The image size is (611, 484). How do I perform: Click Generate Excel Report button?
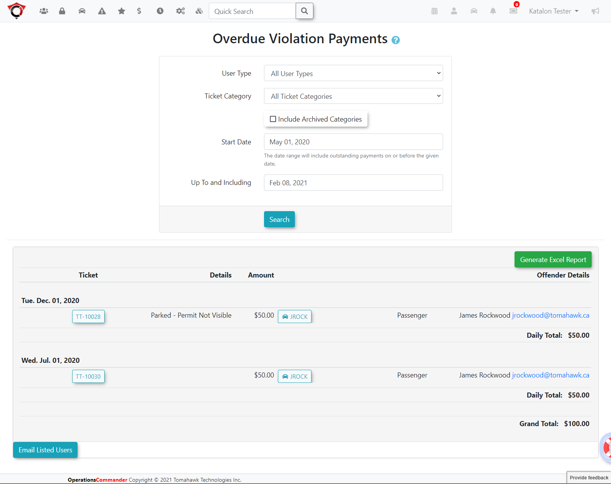pos(553,259)
